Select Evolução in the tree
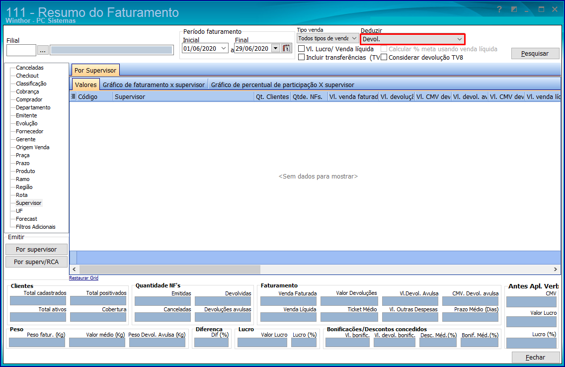Screen dimensions: 565x367 coord(27,123)
